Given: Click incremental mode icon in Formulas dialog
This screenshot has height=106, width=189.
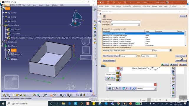Looking at the screenshot, I should (x=104, y=16).
